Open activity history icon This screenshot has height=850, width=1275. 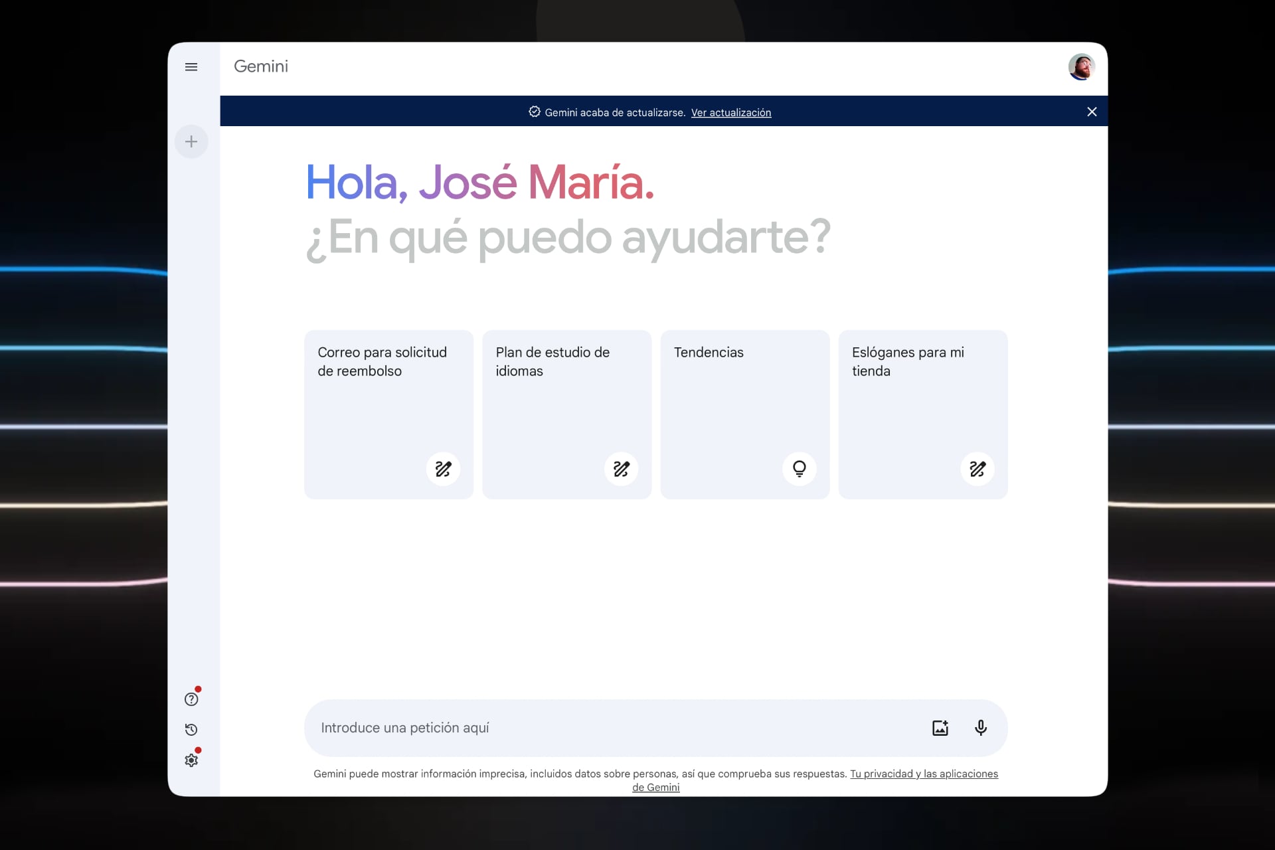191,730
